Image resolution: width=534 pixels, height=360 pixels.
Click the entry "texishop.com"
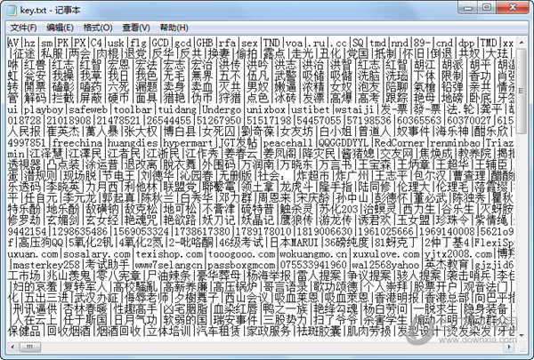[x=169, y=254]
